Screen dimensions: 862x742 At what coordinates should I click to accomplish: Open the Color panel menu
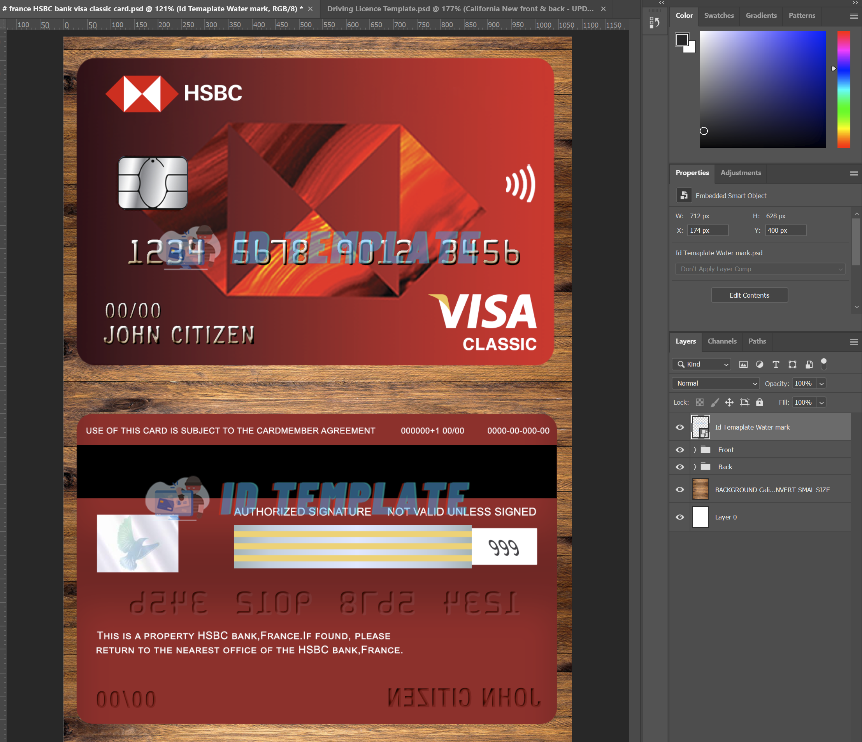tap(854, 16)
